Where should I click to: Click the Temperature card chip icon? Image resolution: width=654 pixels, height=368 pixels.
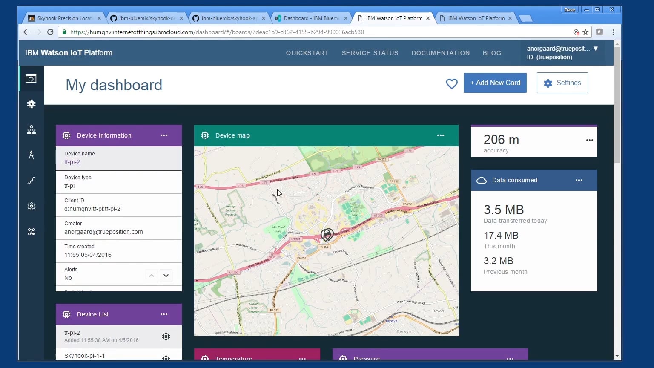click(205, 358)
